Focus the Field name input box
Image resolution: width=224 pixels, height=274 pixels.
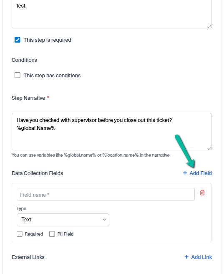[x=106, y=194]
